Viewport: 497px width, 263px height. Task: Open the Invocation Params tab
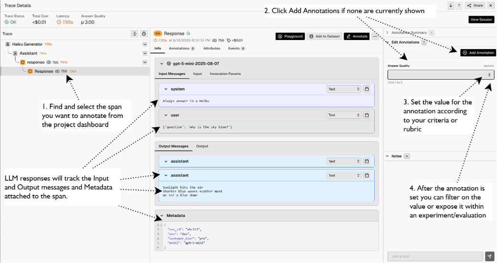tap(225, 74)
